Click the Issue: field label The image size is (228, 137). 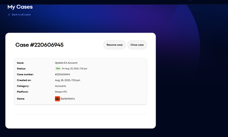tap(20, 63)
